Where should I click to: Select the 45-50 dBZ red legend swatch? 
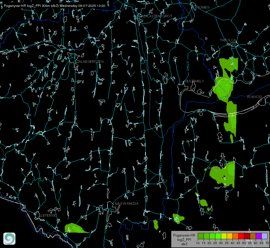241,236
